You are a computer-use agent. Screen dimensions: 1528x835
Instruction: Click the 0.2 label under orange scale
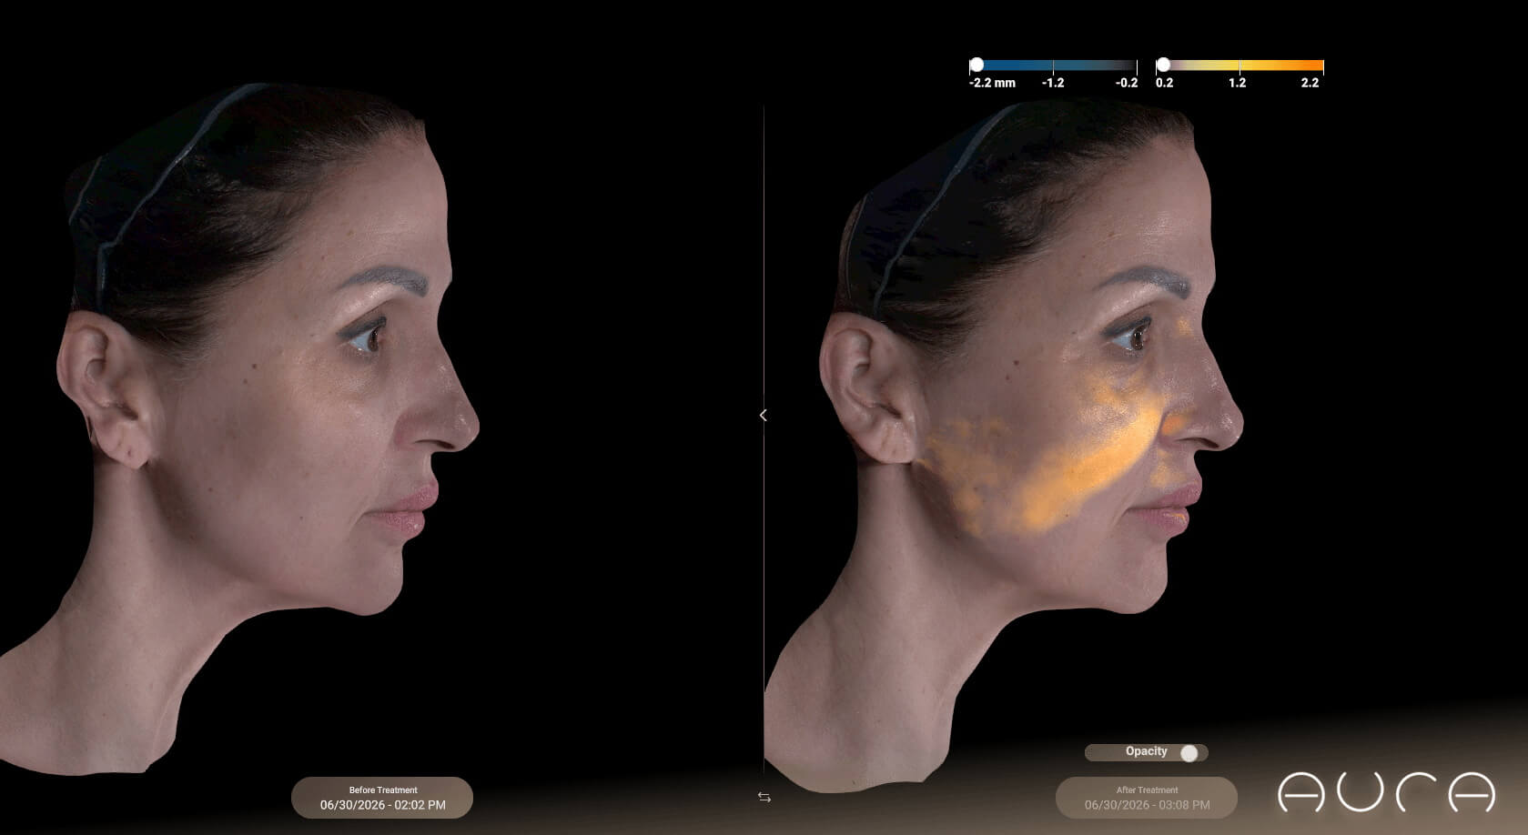[1164, 83]
